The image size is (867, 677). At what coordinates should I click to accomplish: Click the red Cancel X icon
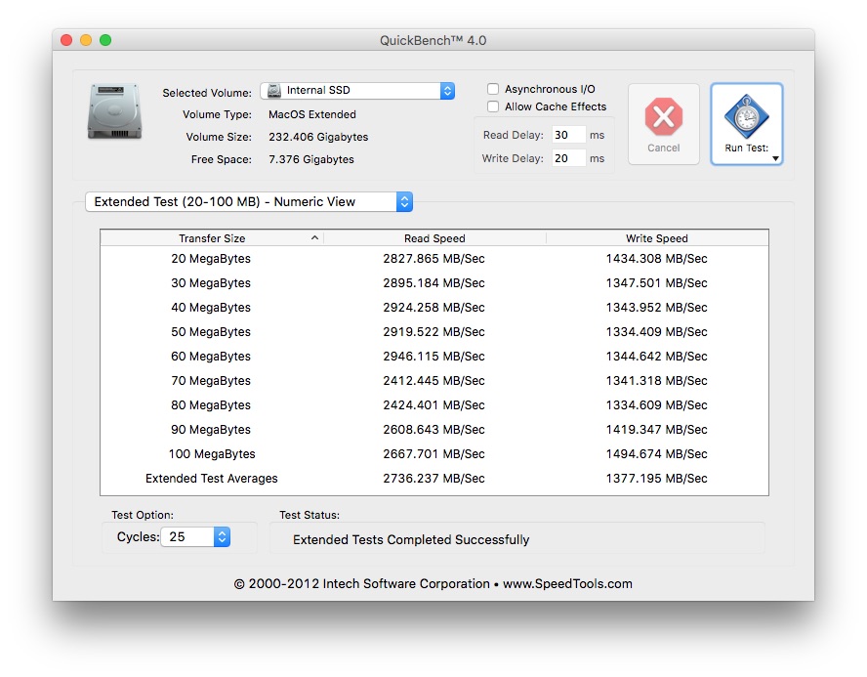664,116
